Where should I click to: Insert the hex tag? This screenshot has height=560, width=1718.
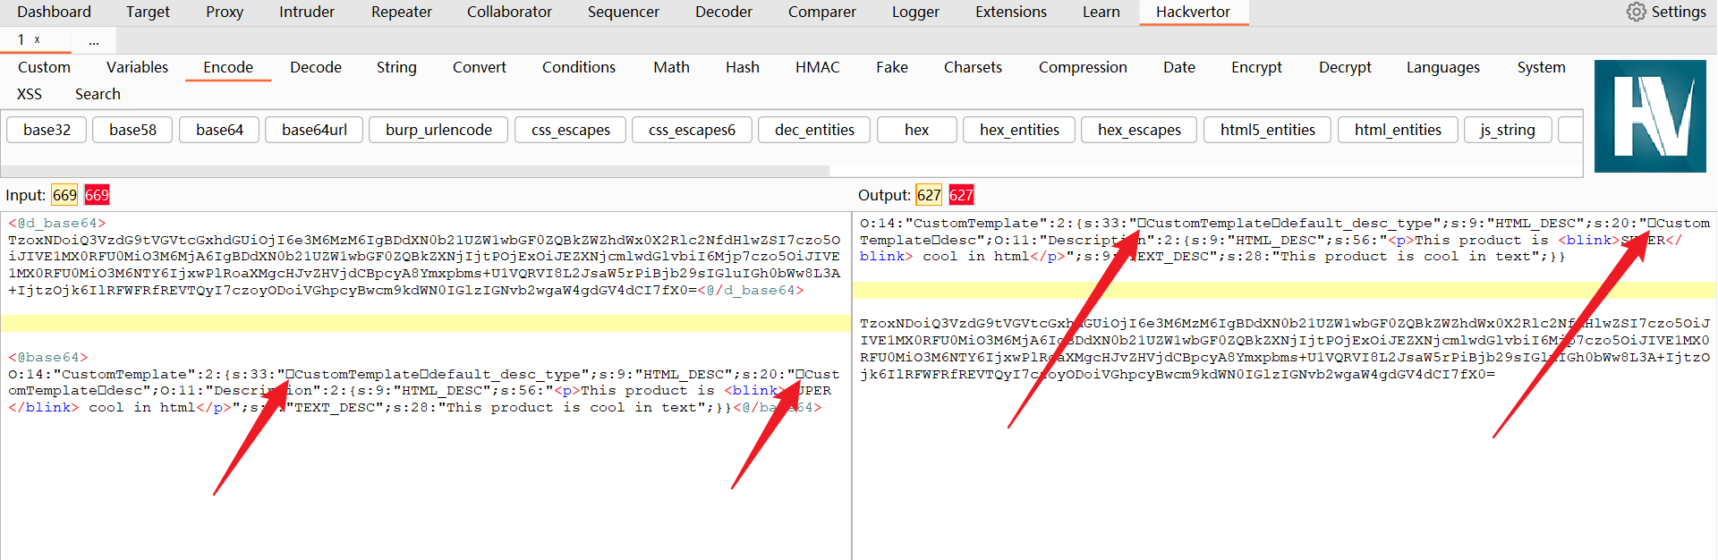pyautogui.click(x=916, y=130)
